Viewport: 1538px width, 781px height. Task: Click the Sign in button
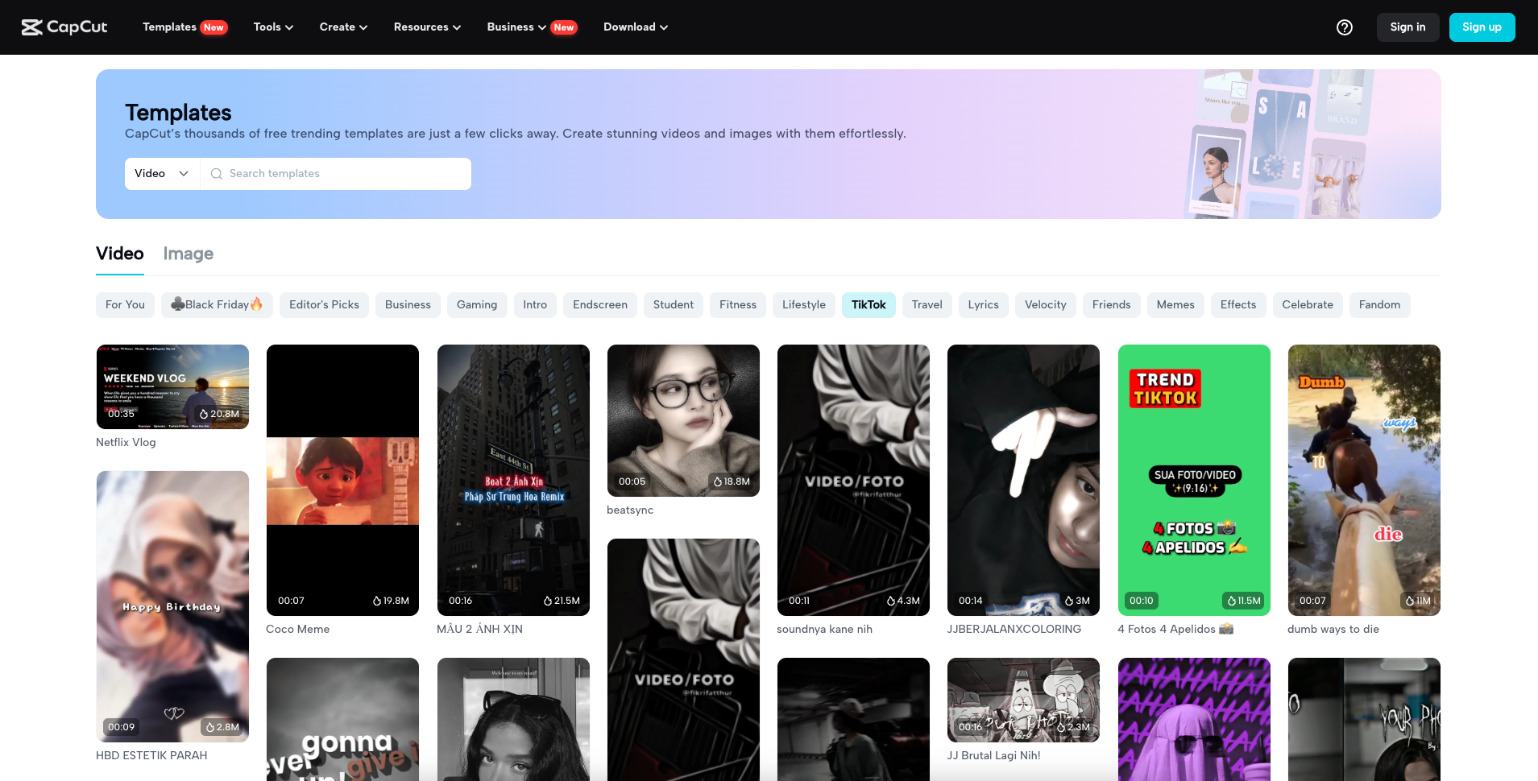[1407, 27]
